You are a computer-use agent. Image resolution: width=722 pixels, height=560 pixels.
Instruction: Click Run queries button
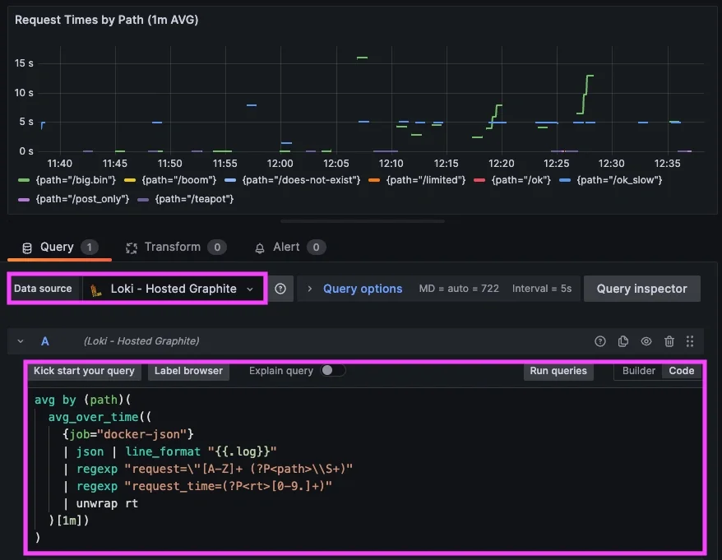[x=558, y=371]
